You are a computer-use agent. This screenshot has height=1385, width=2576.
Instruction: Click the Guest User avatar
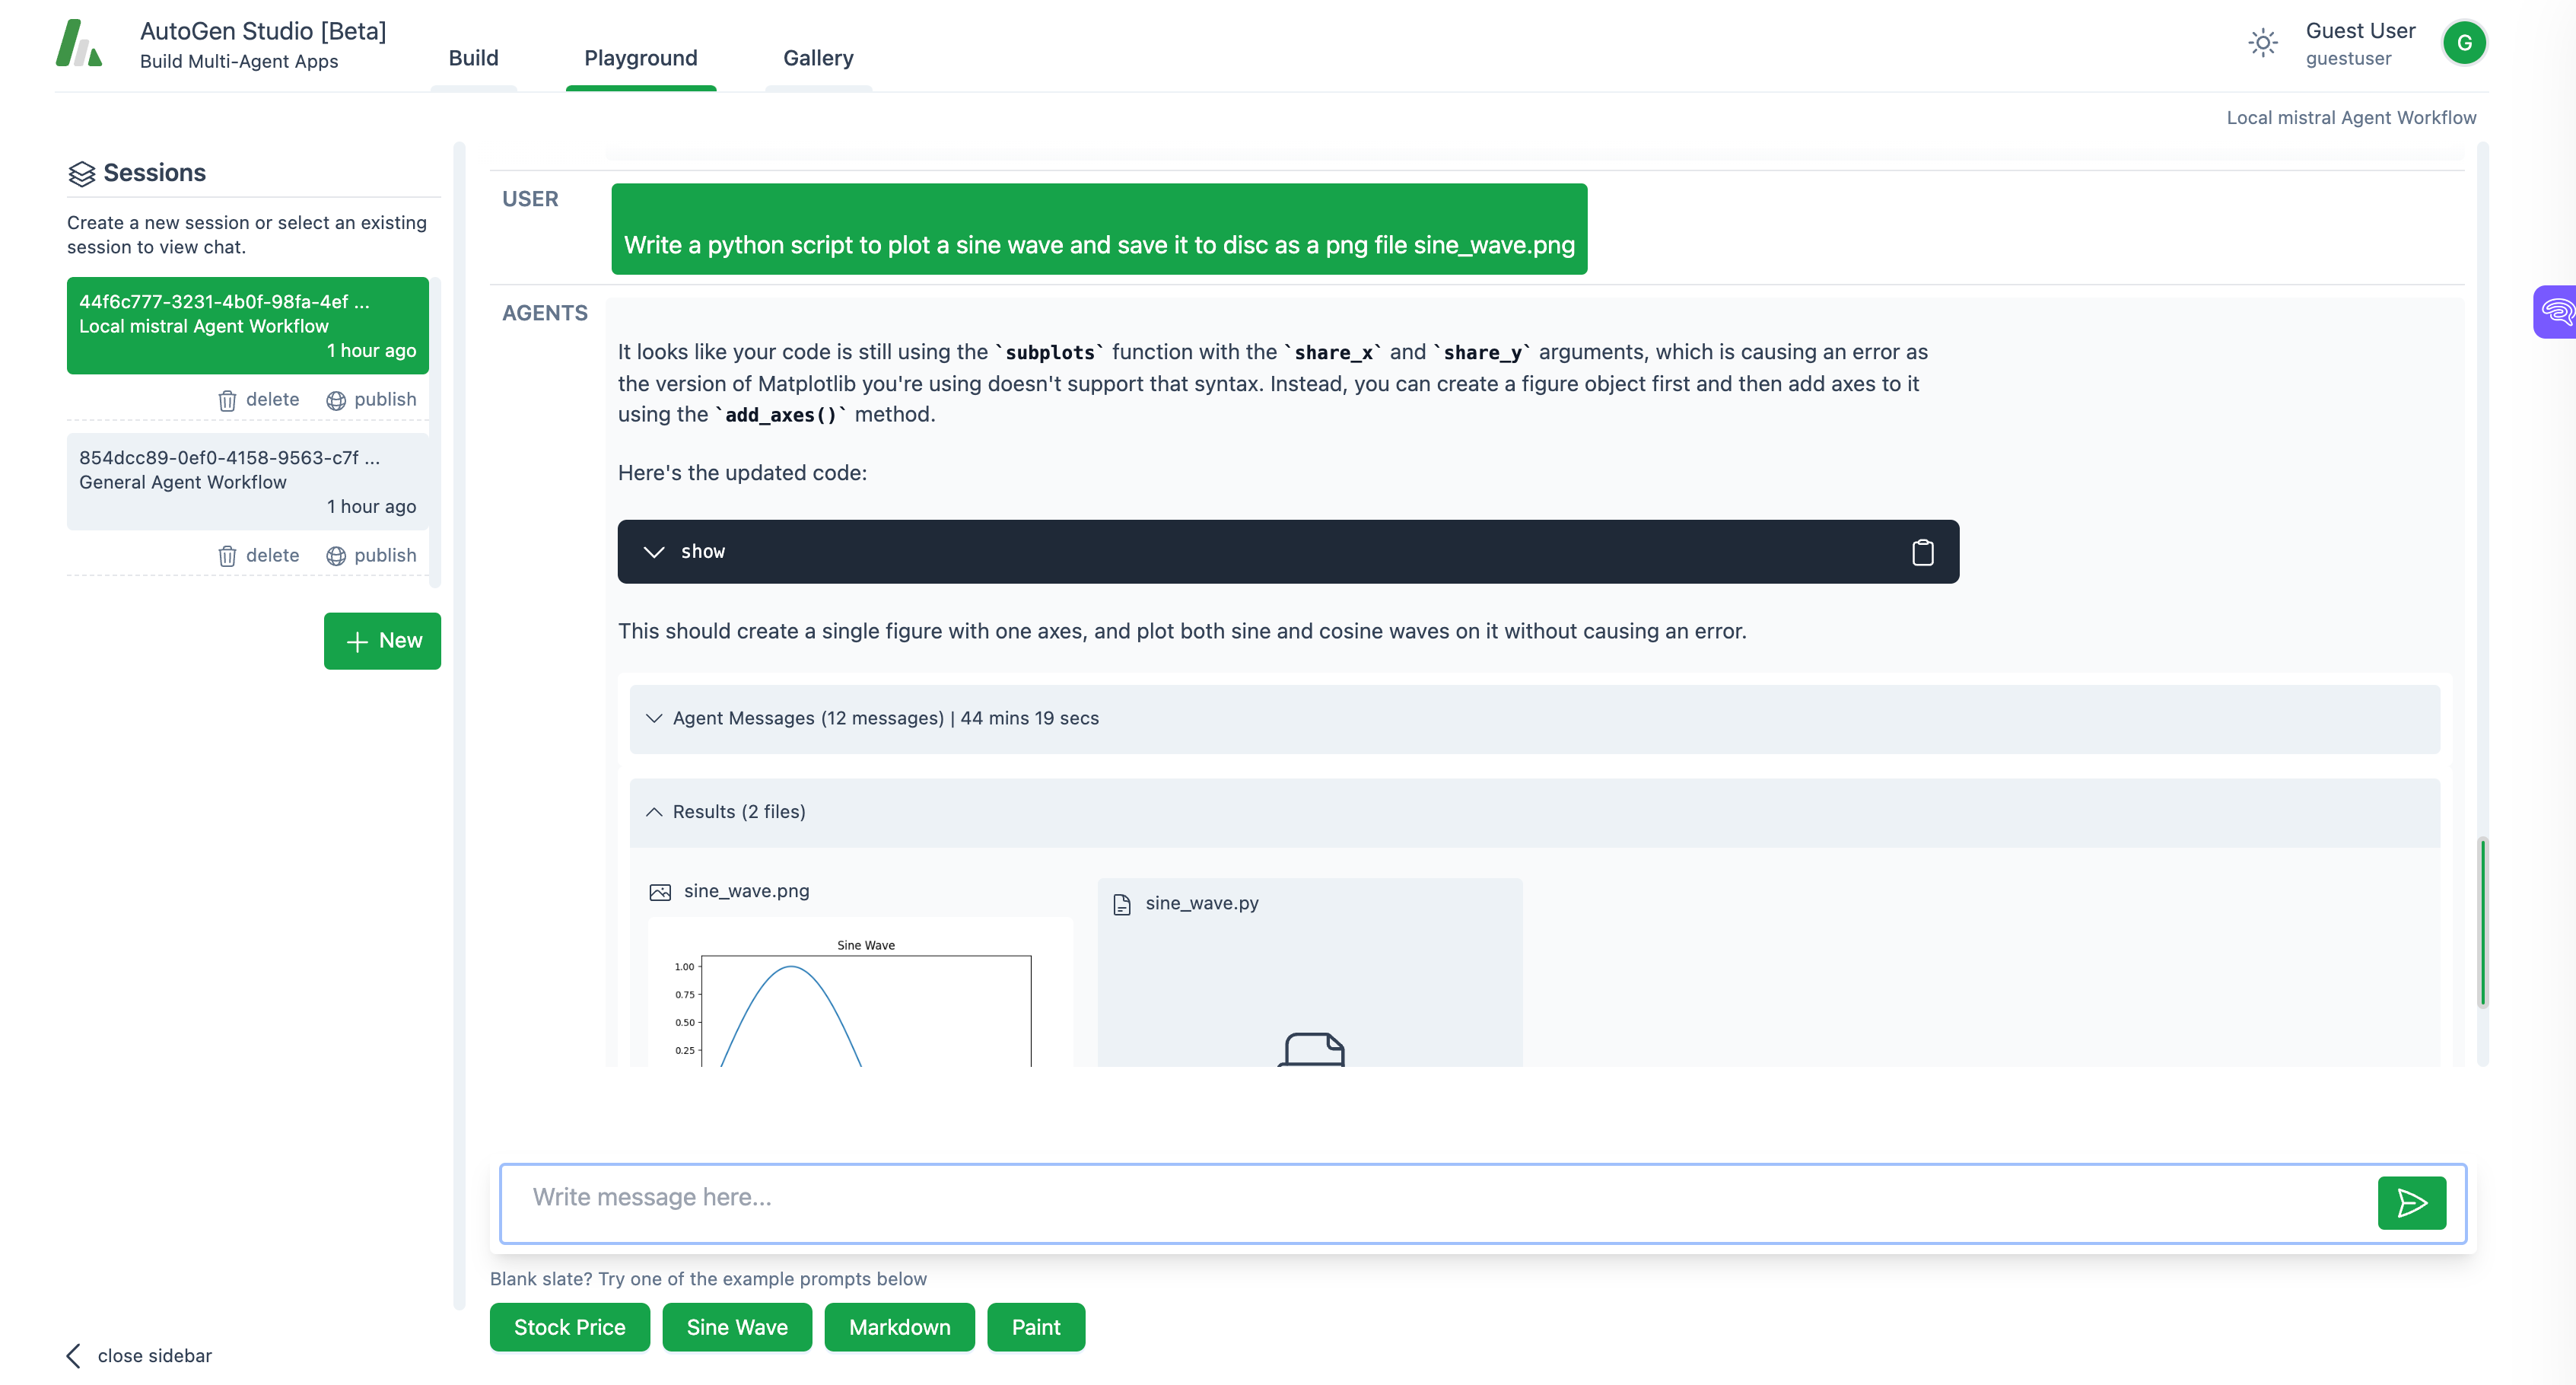point(2463,43)
